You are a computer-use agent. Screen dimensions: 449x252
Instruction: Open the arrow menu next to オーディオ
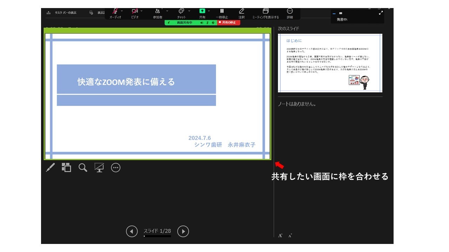pos(122,11)
